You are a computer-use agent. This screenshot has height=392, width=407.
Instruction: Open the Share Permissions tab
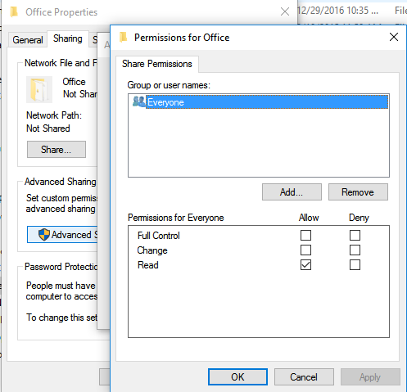pos(157,64)
